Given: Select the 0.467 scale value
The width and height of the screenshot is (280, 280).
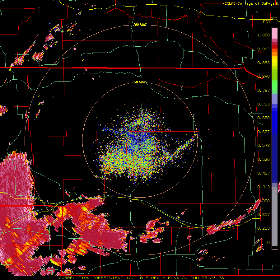Looking at the screenshot, I should point(264,173).
